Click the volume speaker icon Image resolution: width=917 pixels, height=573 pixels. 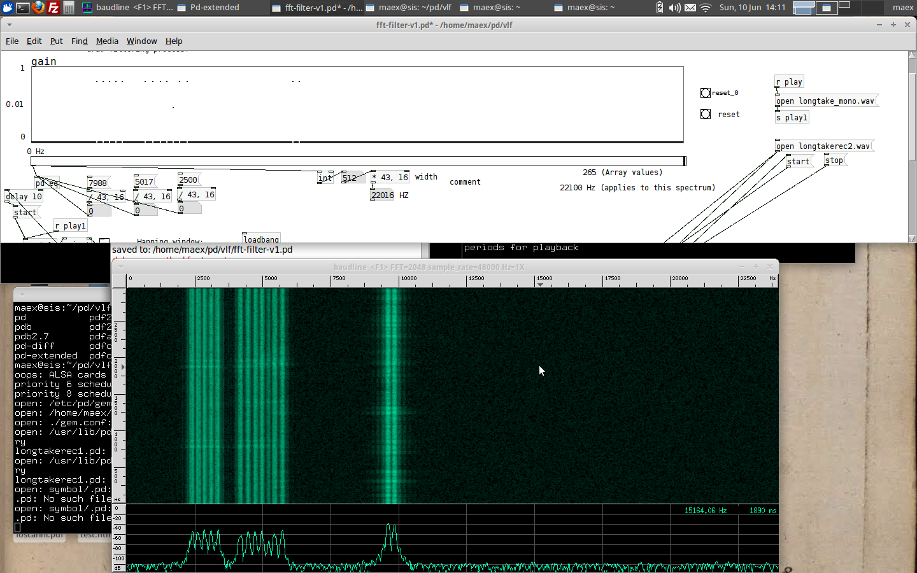[x=674, y=8]
